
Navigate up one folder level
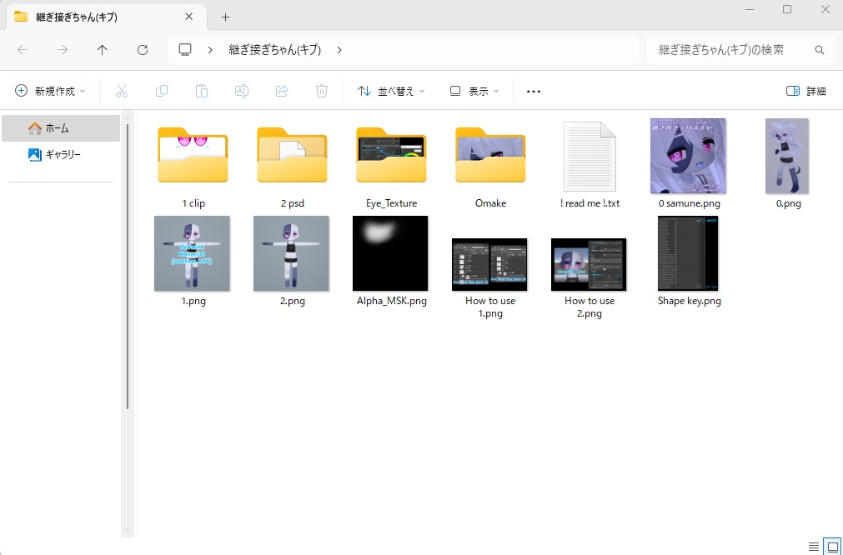pyautogui.click(x=102, y=50)
